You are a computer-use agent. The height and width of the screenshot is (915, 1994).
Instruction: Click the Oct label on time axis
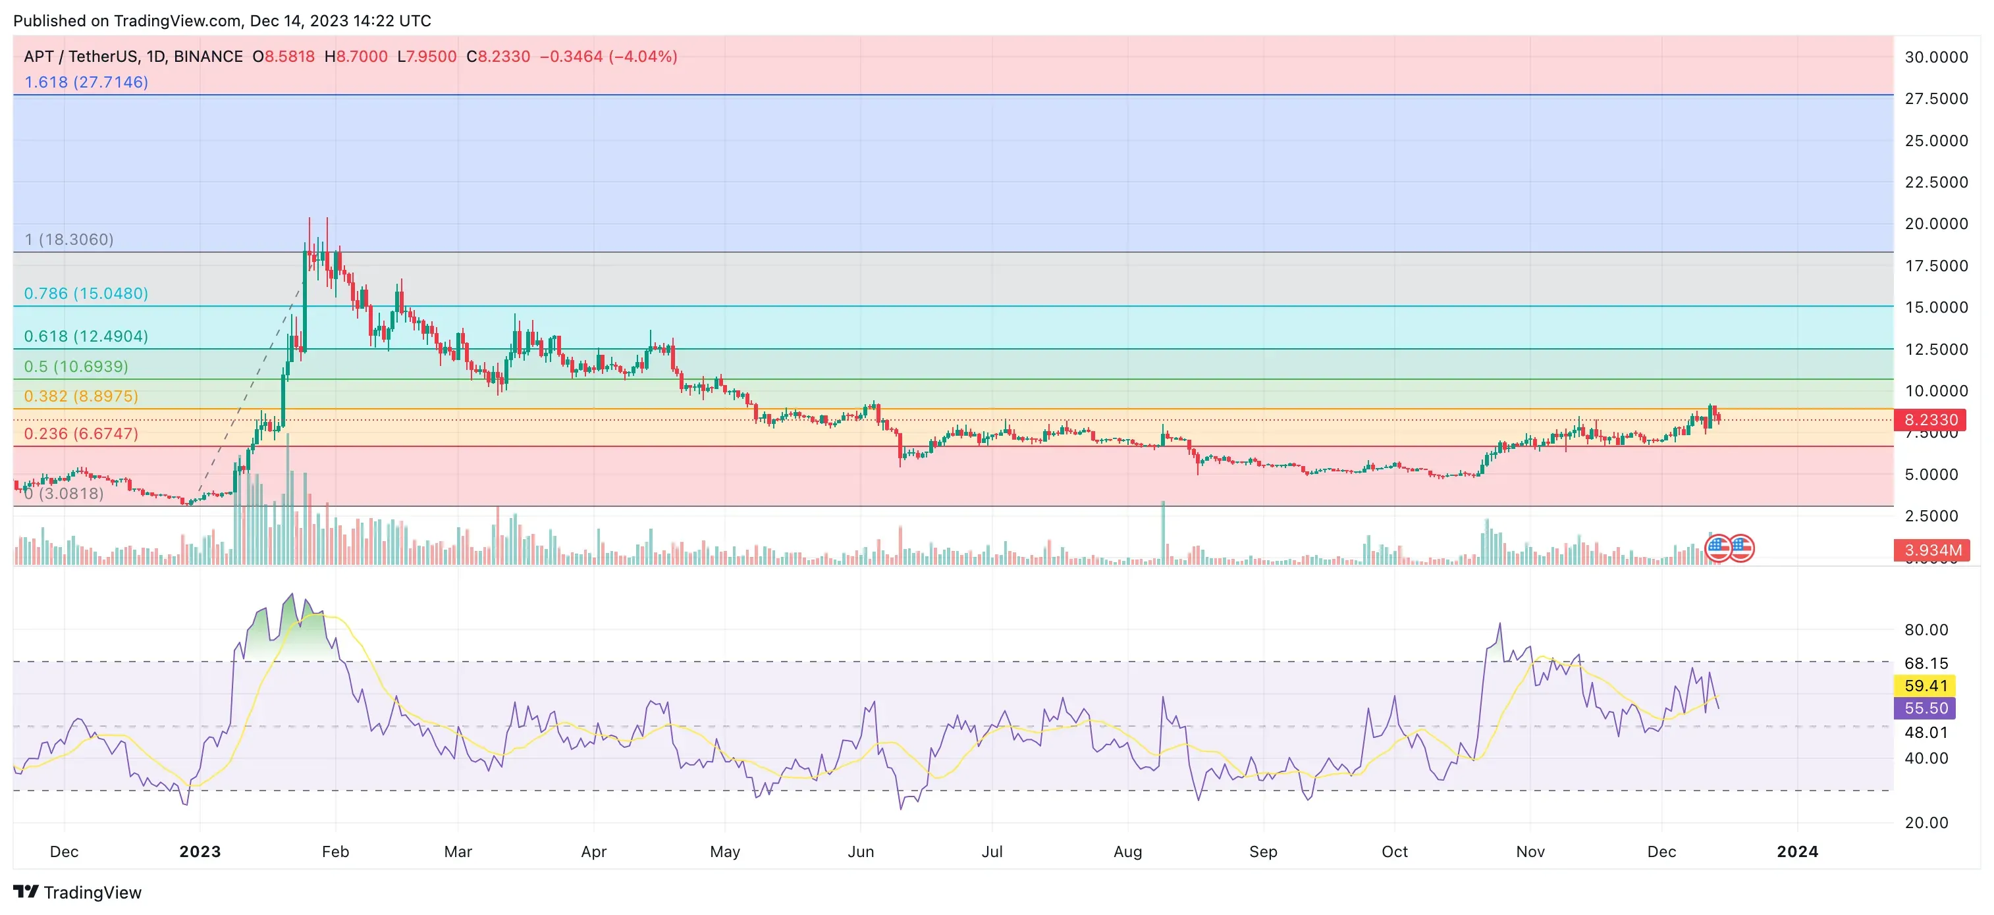coord(1395,850)
